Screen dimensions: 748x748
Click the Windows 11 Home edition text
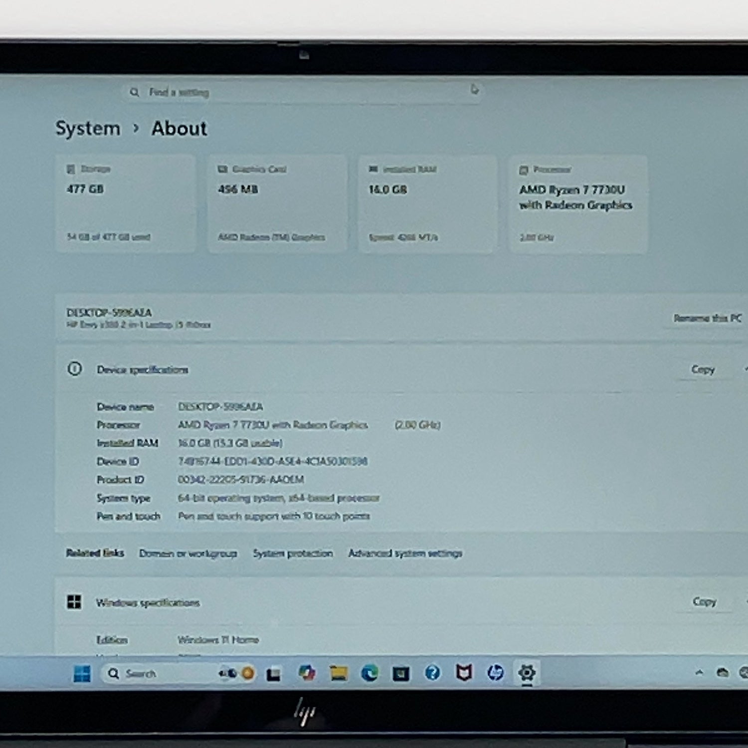[218, 640]
